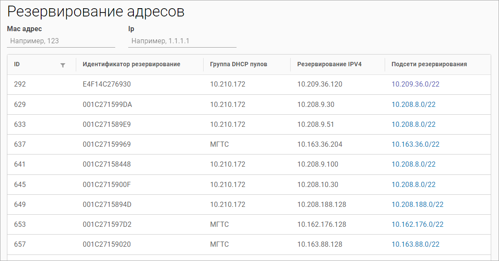Open the 10.163.88.0/22 subnet link
The image size is (499, 261).
[415, 245]
